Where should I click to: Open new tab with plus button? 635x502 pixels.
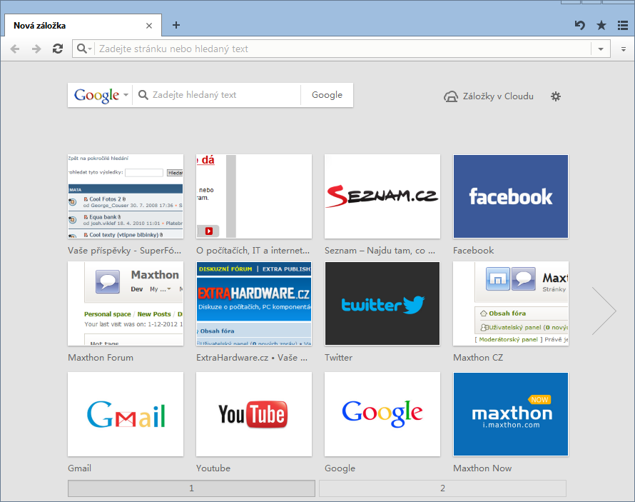[176, 25]
